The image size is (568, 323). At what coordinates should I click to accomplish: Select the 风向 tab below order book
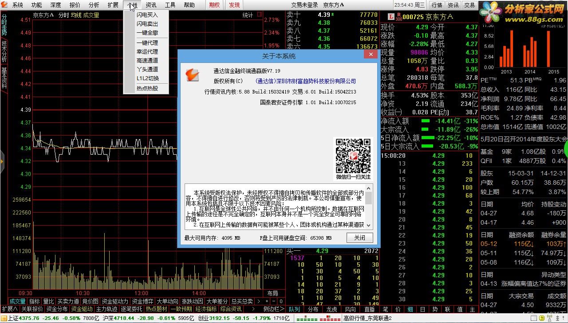(350, 309)
